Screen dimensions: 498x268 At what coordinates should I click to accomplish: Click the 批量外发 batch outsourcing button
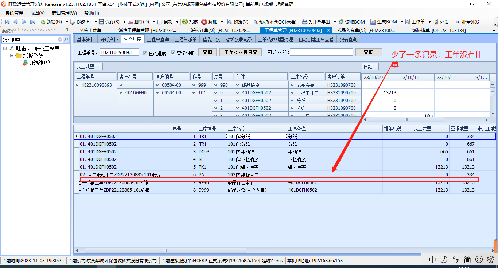[x=467, y=22]
